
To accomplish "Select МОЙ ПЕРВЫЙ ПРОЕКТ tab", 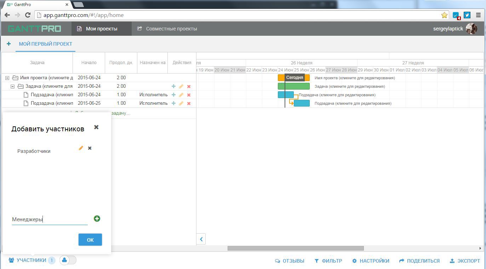I will [x=46, y=44].
